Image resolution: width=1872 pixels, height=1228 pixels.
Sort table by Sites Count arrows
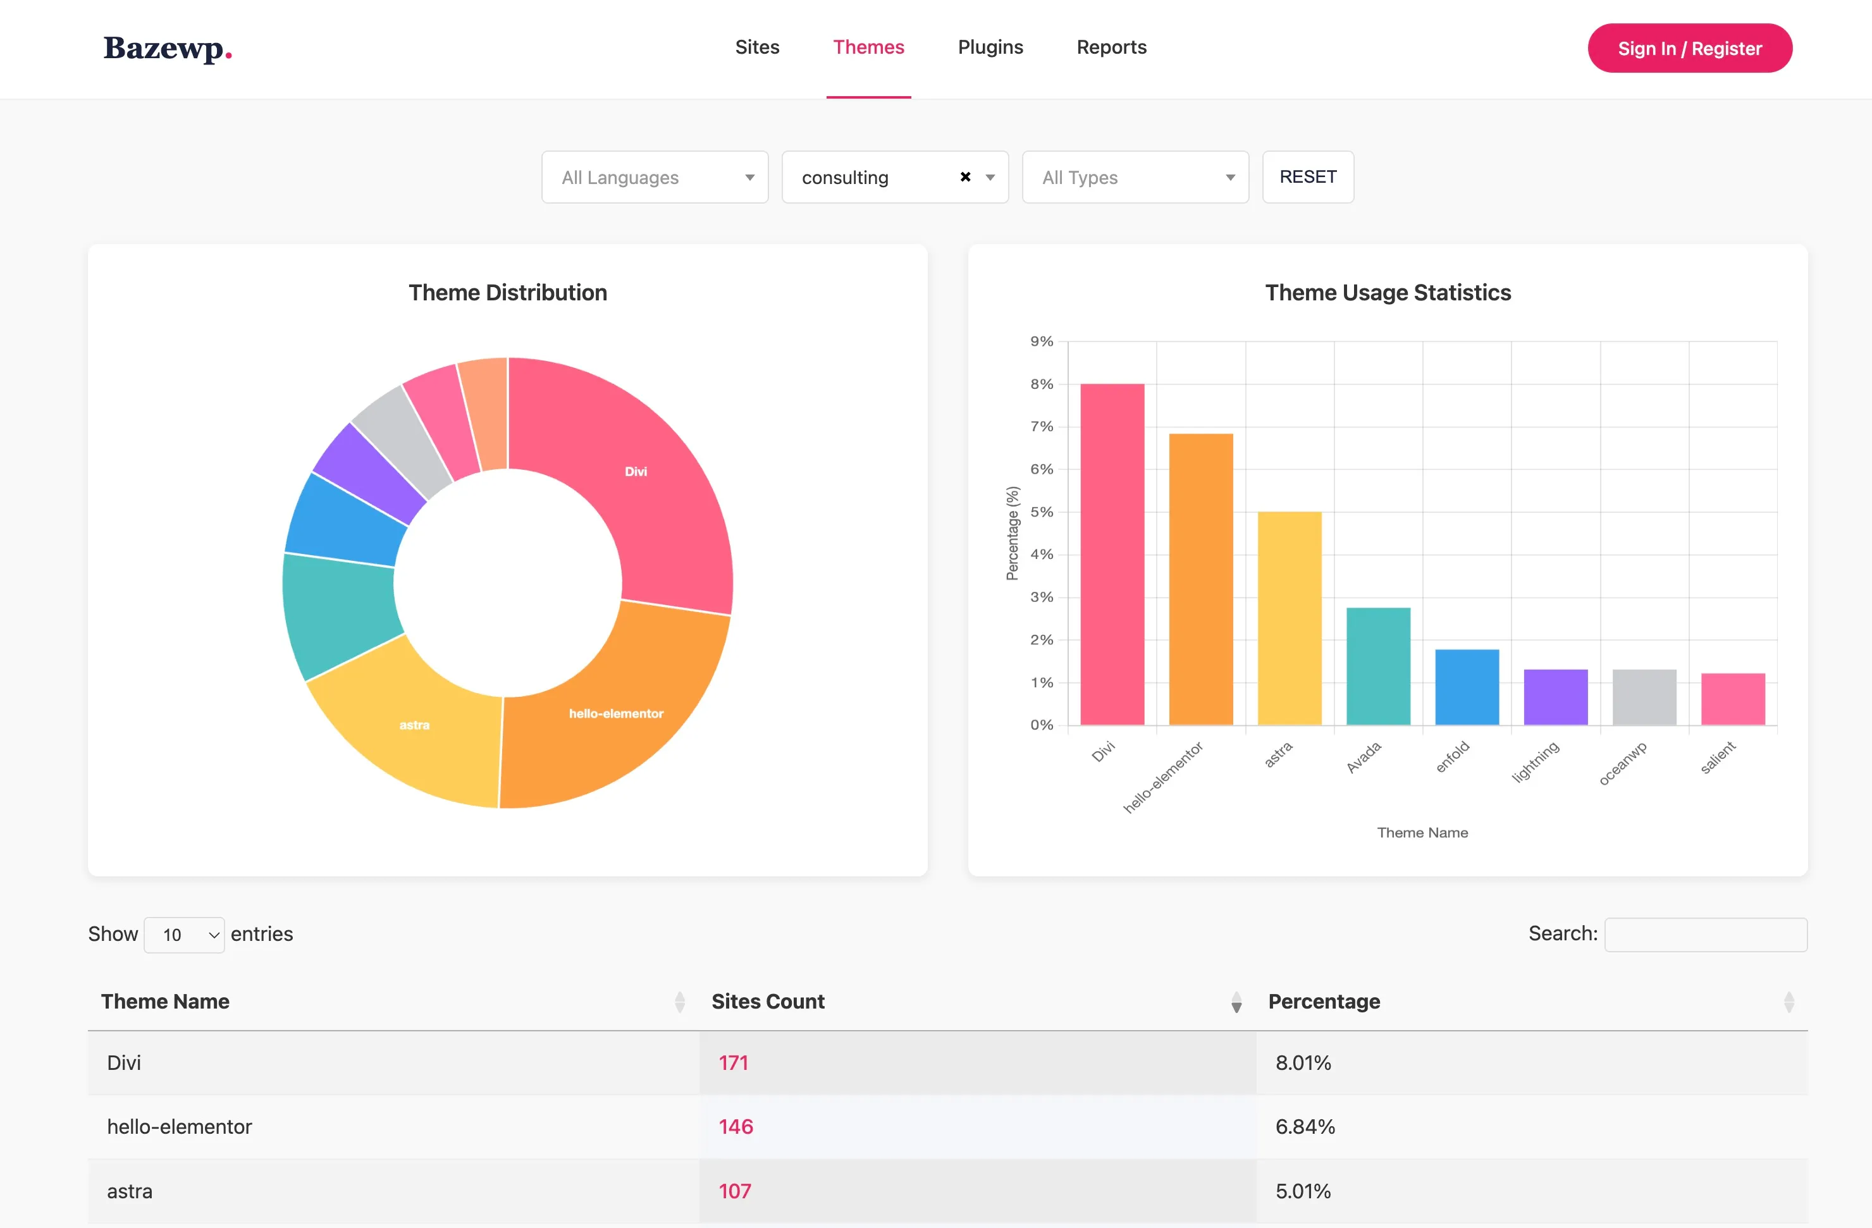[1236, 1002]
